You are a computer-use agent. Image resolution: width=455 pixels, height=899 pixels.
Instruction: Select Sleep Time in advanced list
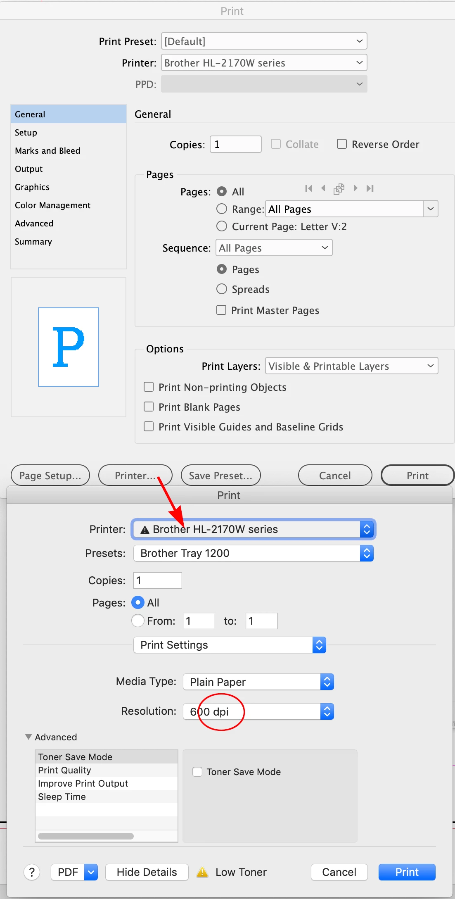(107, 797)
